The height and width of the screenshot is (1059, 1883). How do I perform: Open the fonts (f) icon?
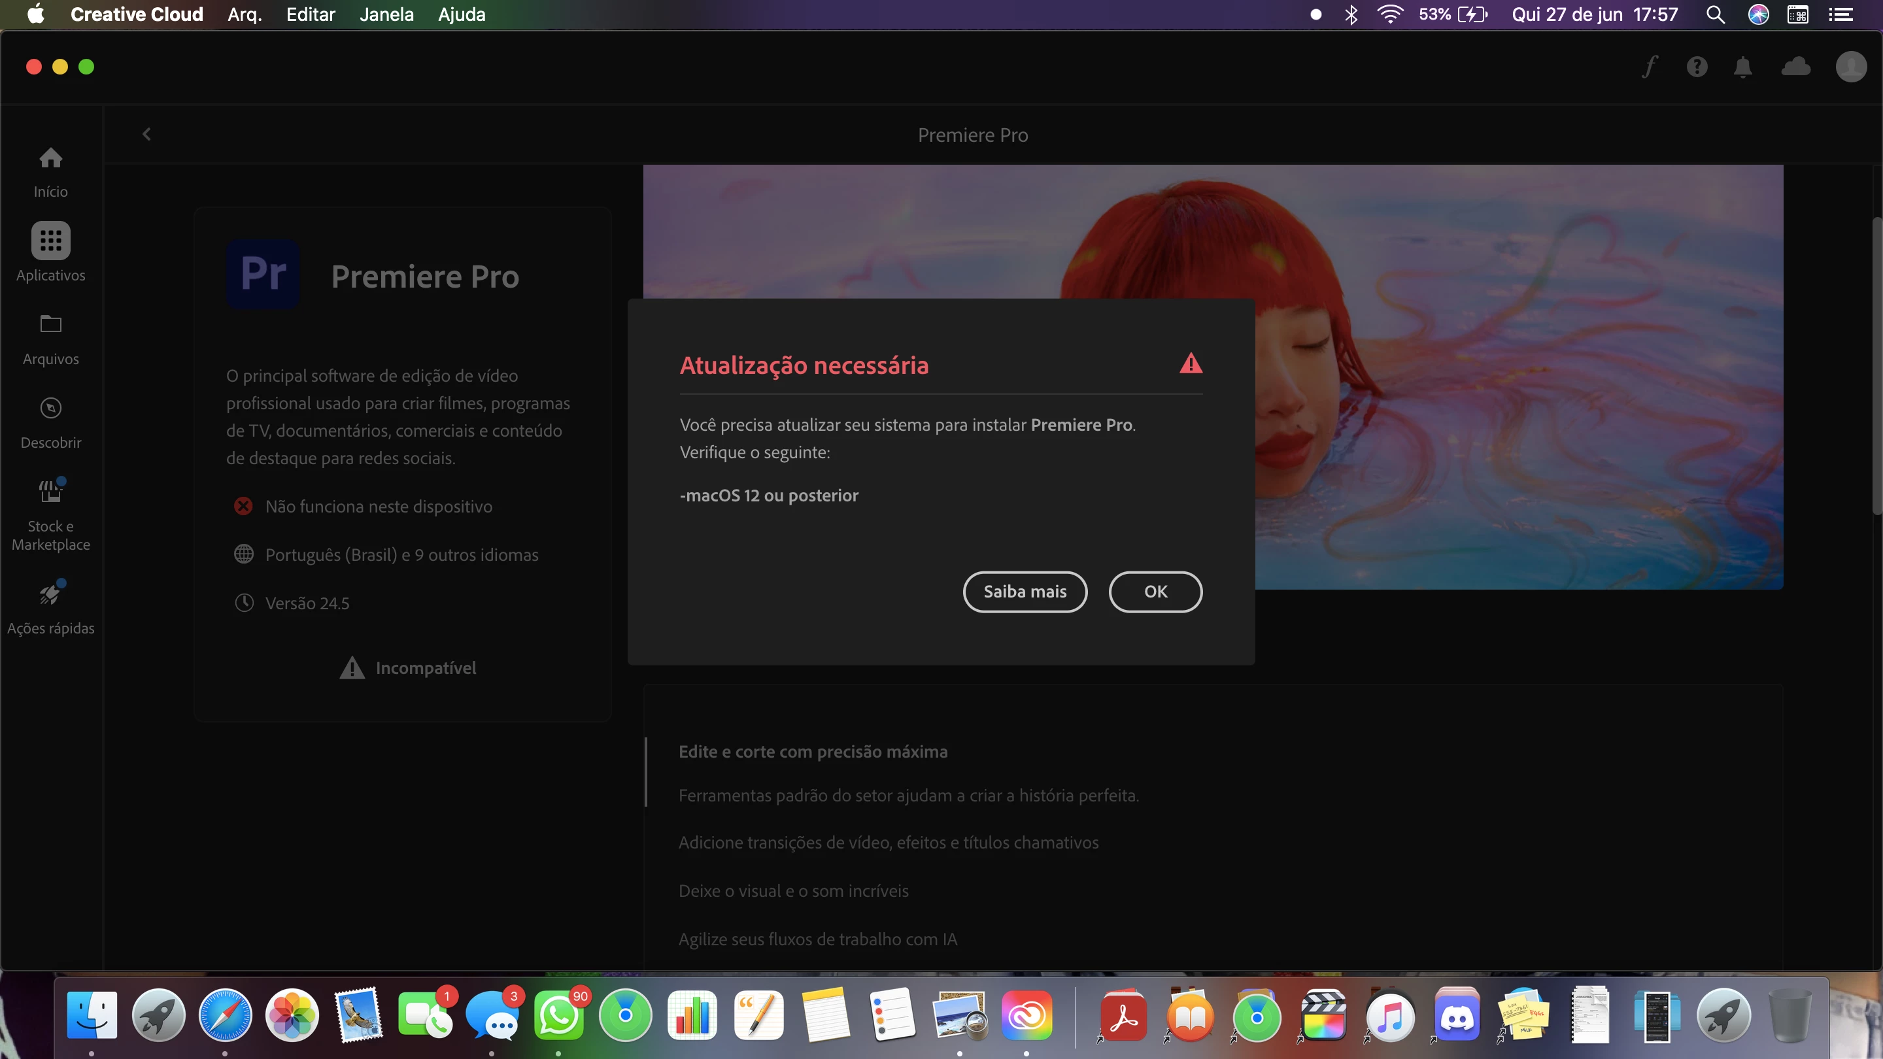click(1649, 67)
